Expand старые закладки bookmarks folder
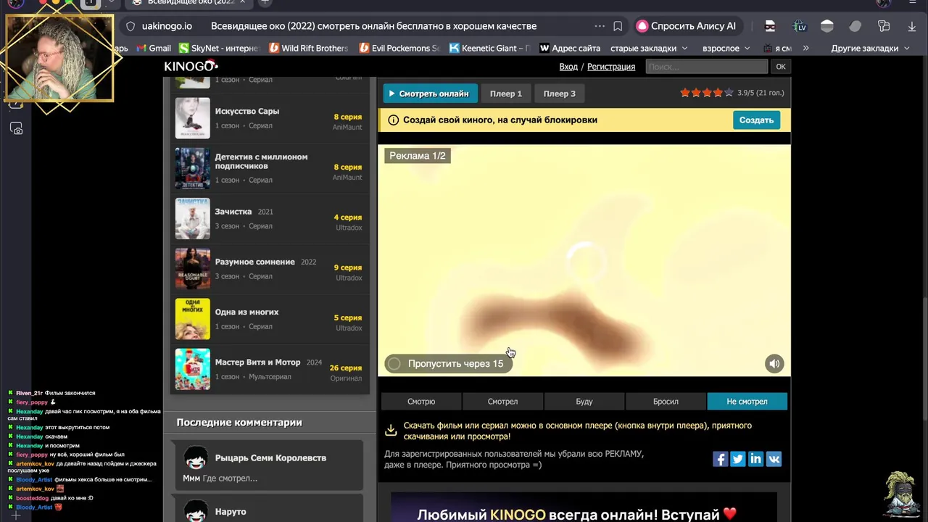 click(x=648, y=49)
